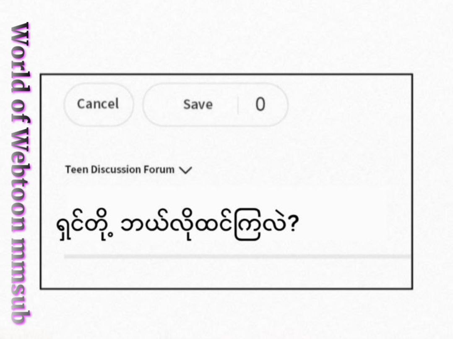Click the vertical separator inside the Save button
This screenshot has width=453, height=339.
coord(238,105)
